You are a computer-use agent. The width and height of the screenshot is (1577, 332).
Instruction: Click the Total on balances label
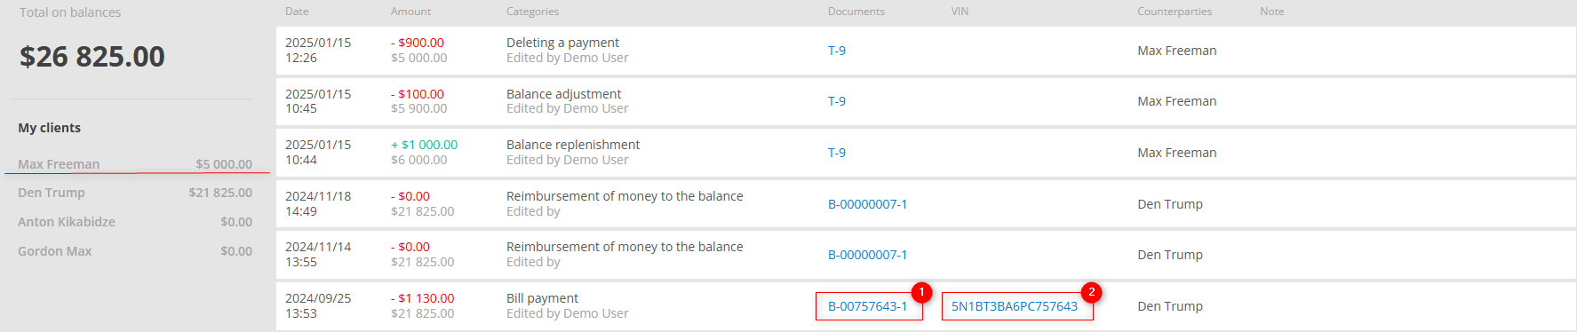click(x=70, y=12)
